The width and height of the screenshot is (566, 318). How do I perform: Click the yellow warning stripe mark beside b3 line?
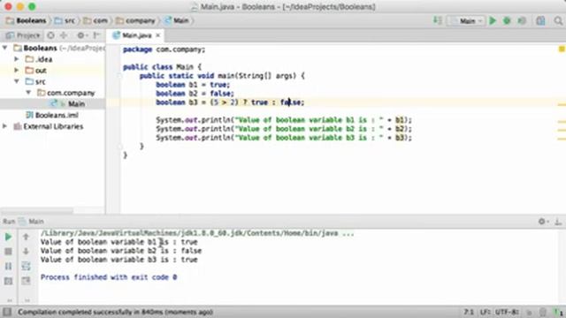tap(562, 104)
